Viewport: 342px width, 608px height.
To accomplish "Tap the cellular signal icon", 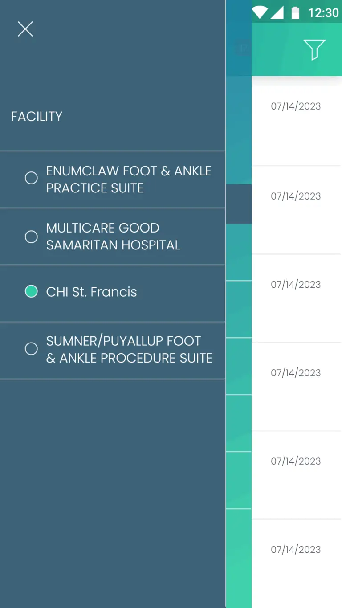I will (x=277, y=12).
